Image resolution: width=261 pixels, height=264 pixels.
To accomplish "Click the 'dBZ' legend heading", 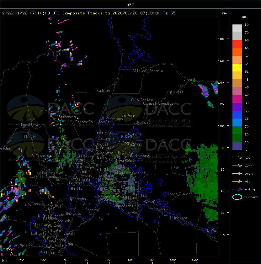I will tap(245, 17).
